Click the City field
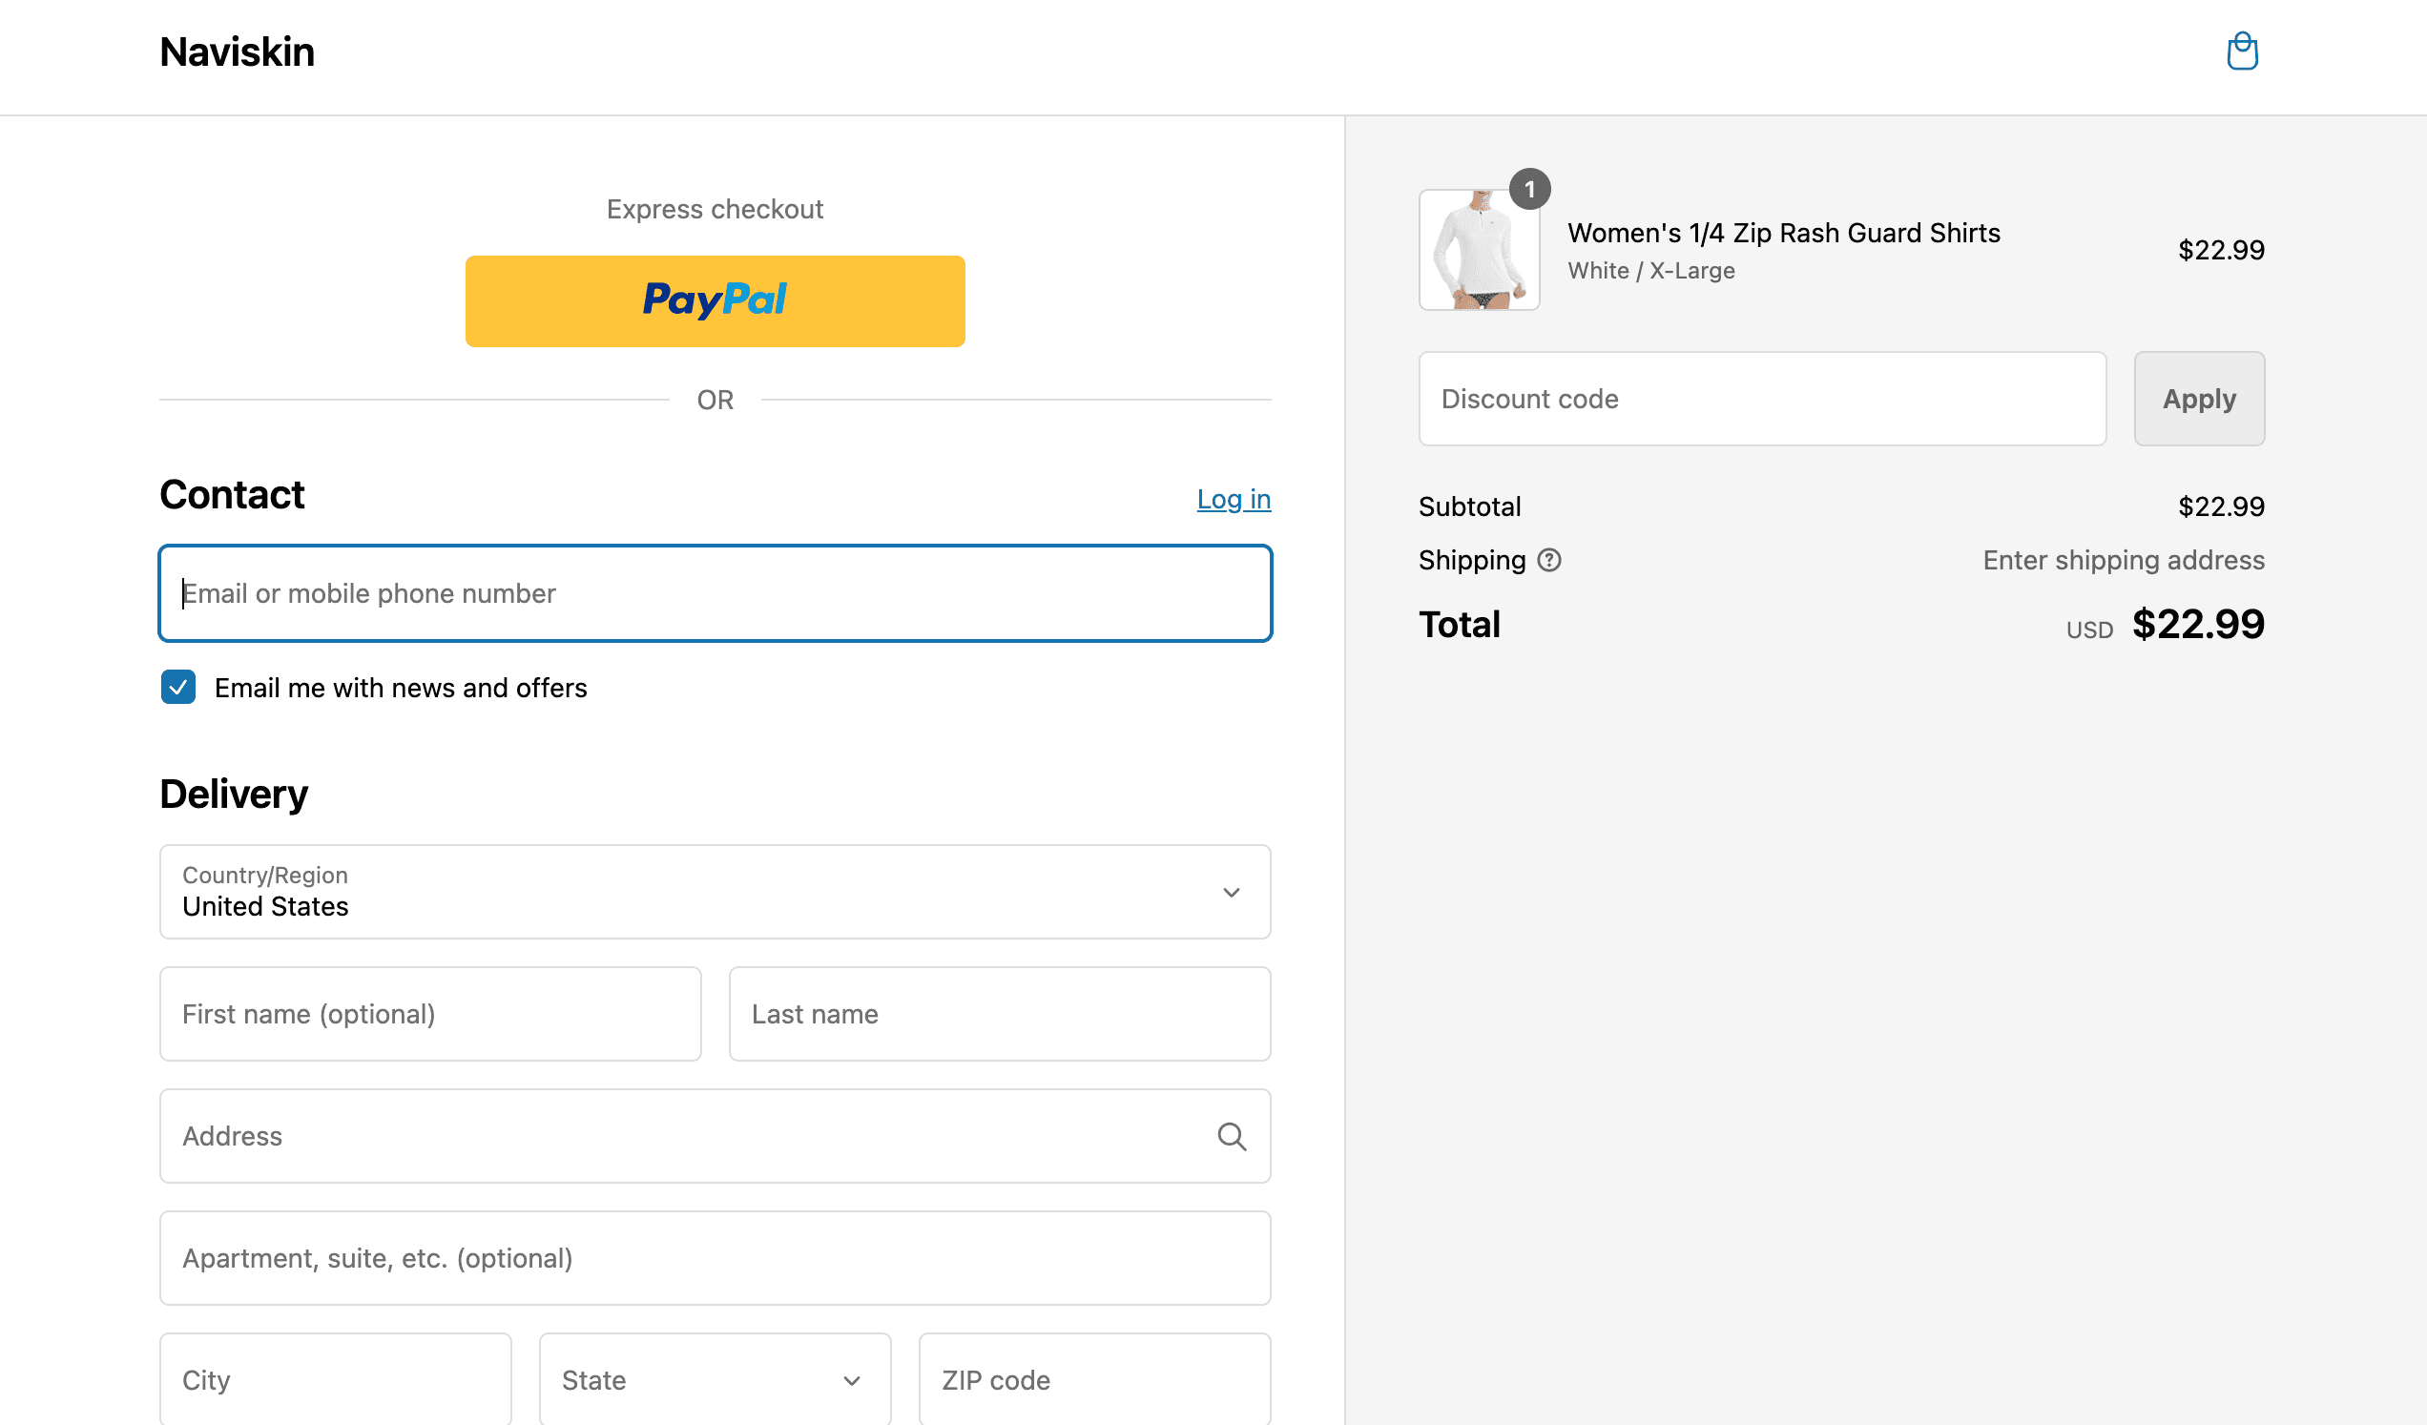 pyautogui.click(x=336, y=1380)
